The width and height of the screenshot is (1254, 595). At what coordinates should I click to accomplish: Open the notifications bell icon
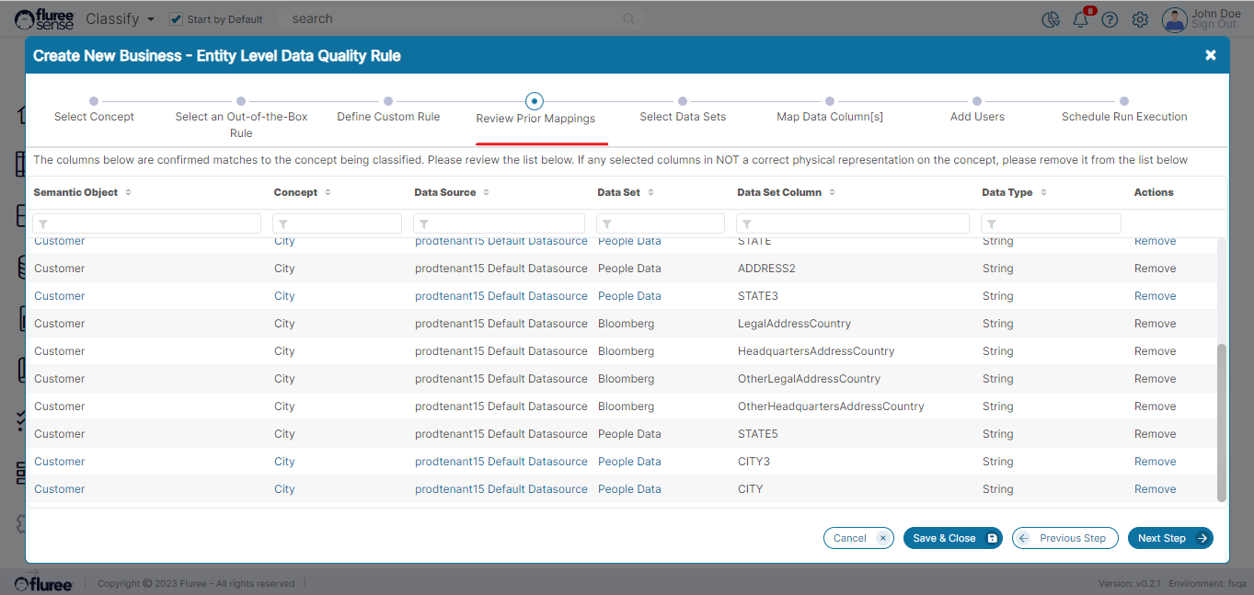click(1080, 19)
